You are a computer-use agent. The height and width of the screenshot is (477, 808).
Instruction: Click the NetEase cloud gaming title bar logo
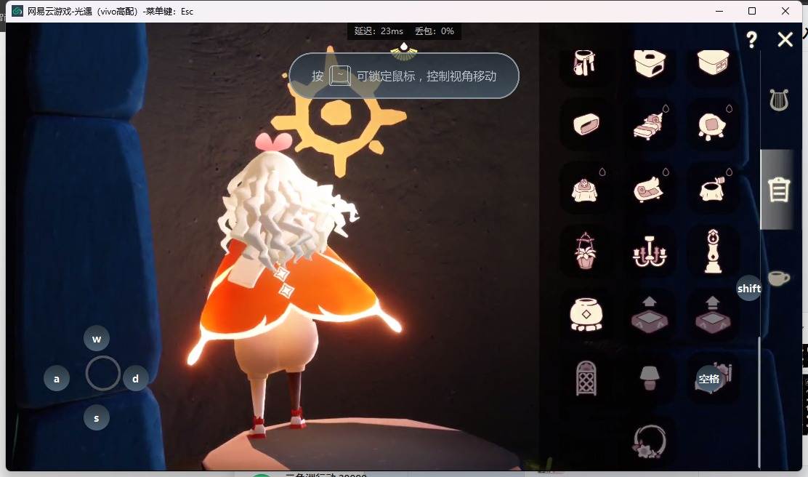click(x=17, y=11)
